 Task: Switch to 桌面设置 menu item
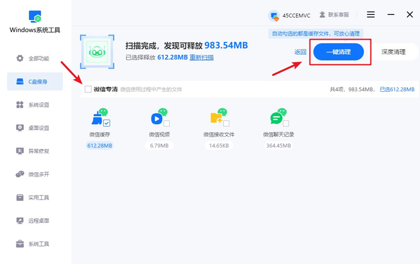[x=35, y=128]
